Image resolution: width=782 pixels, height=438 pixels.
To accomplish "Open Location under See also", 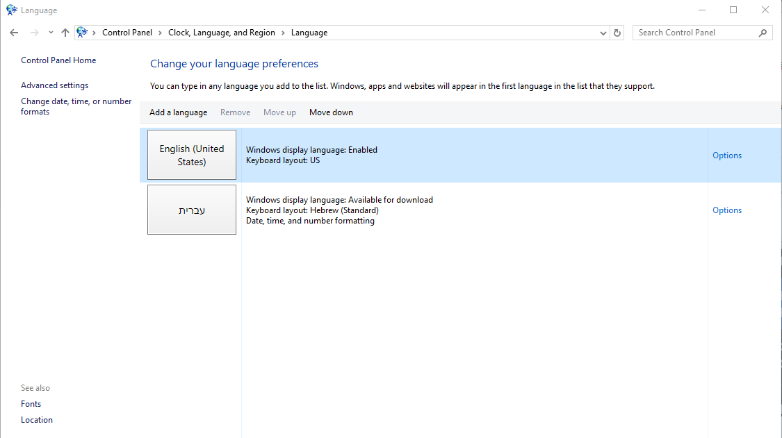I will coord(36,420).
